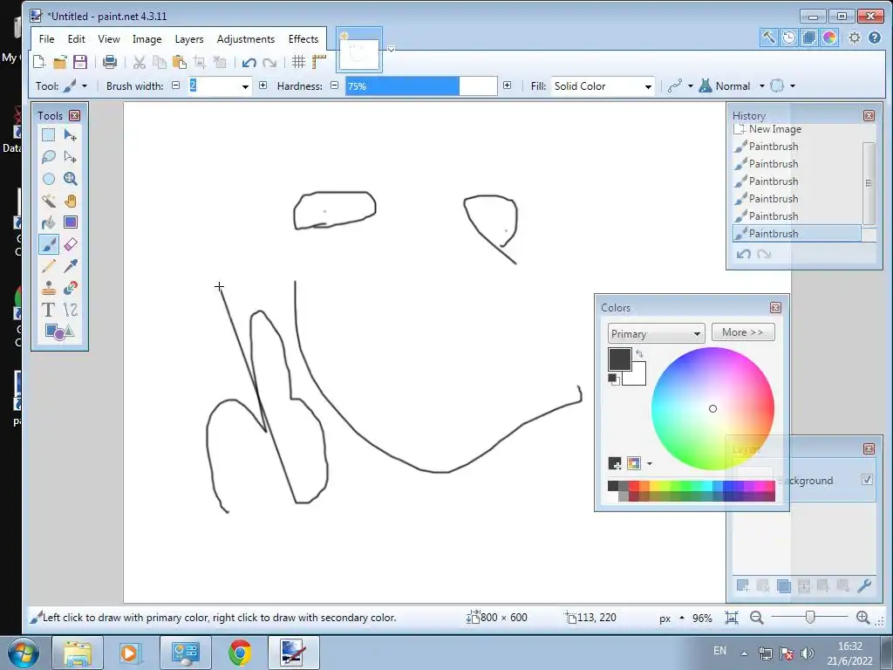Select the Eraser tool
Screen dimensions: 893x670
[x=71, y=244]
